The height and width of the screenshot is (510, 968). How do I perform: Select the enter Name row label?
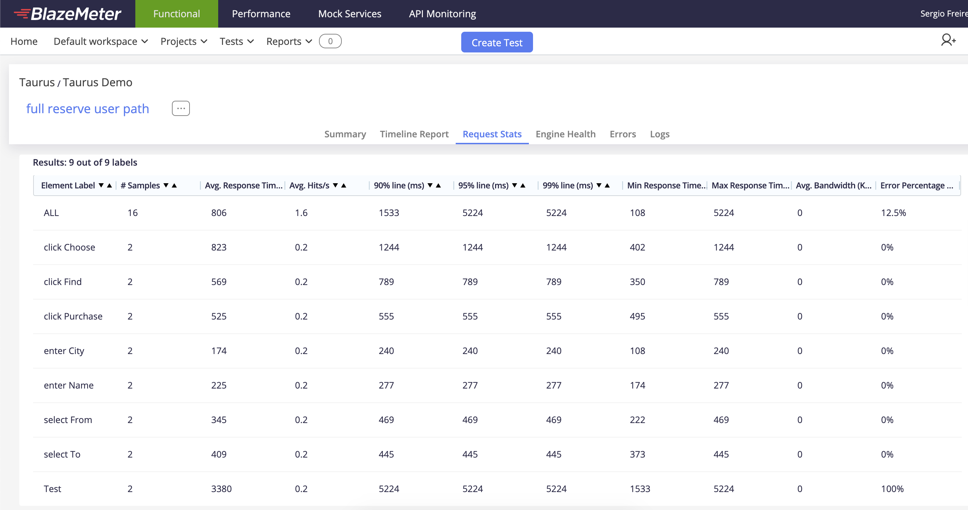coord(69,386)
